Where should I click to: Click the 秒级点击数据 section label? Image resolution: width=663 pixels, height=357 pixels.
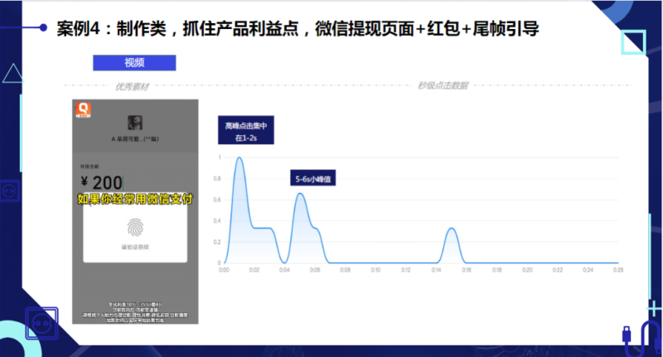click(x=443, y=86)
